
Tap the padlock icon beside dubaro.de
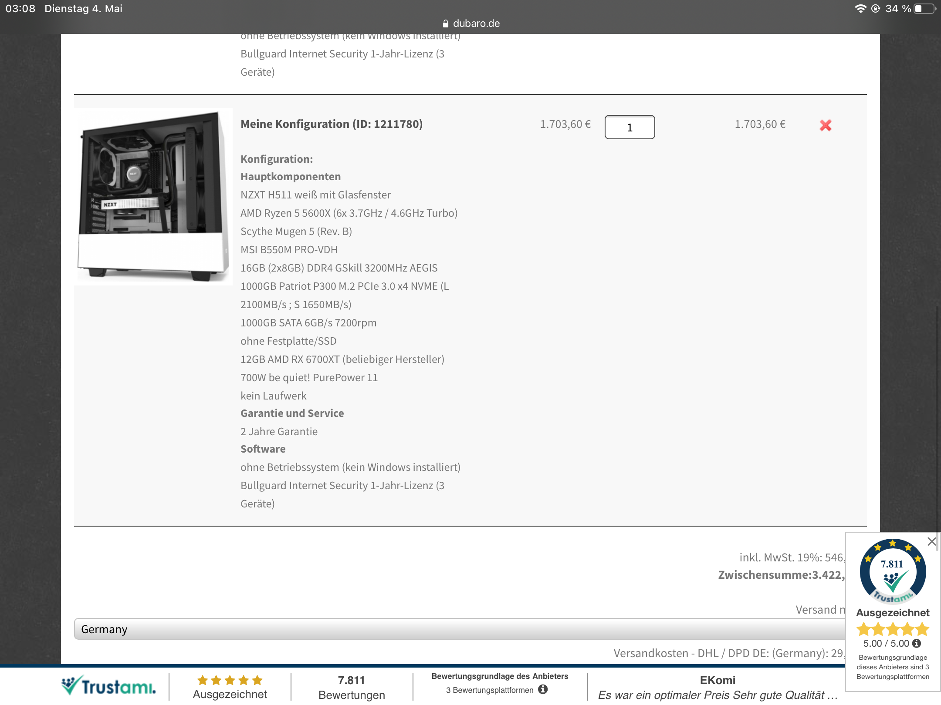point(445,23)
